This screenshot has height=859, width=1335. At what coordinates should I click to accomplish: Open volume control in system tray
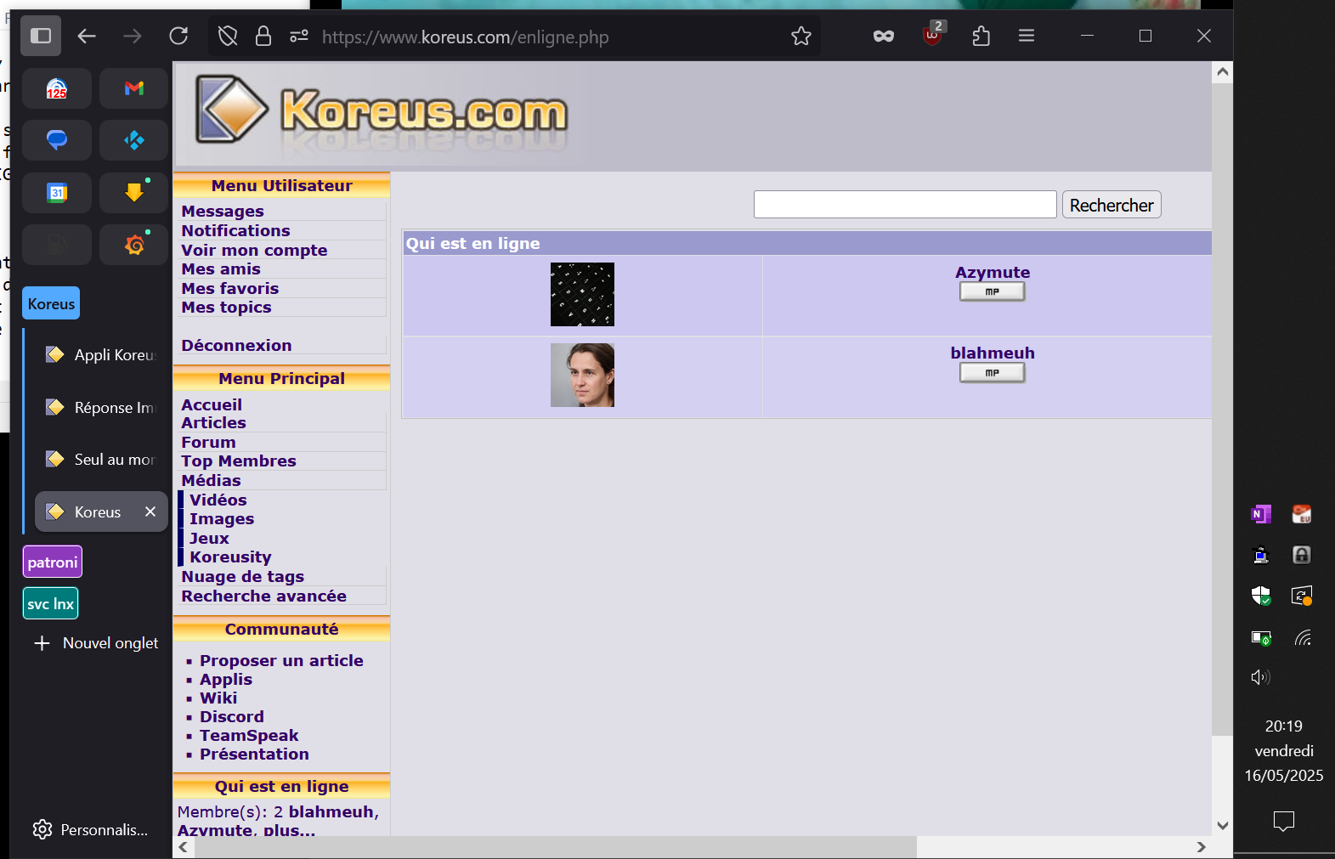(x=1260, y=677)
